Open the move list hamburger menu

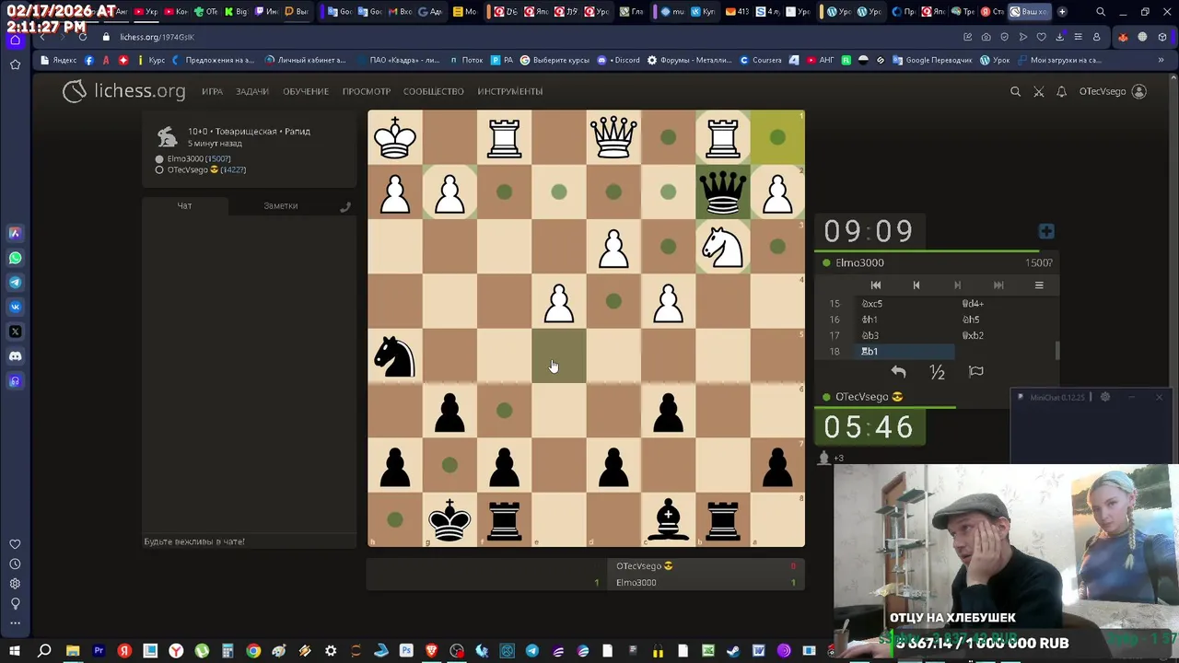[x=1039, y=285]
